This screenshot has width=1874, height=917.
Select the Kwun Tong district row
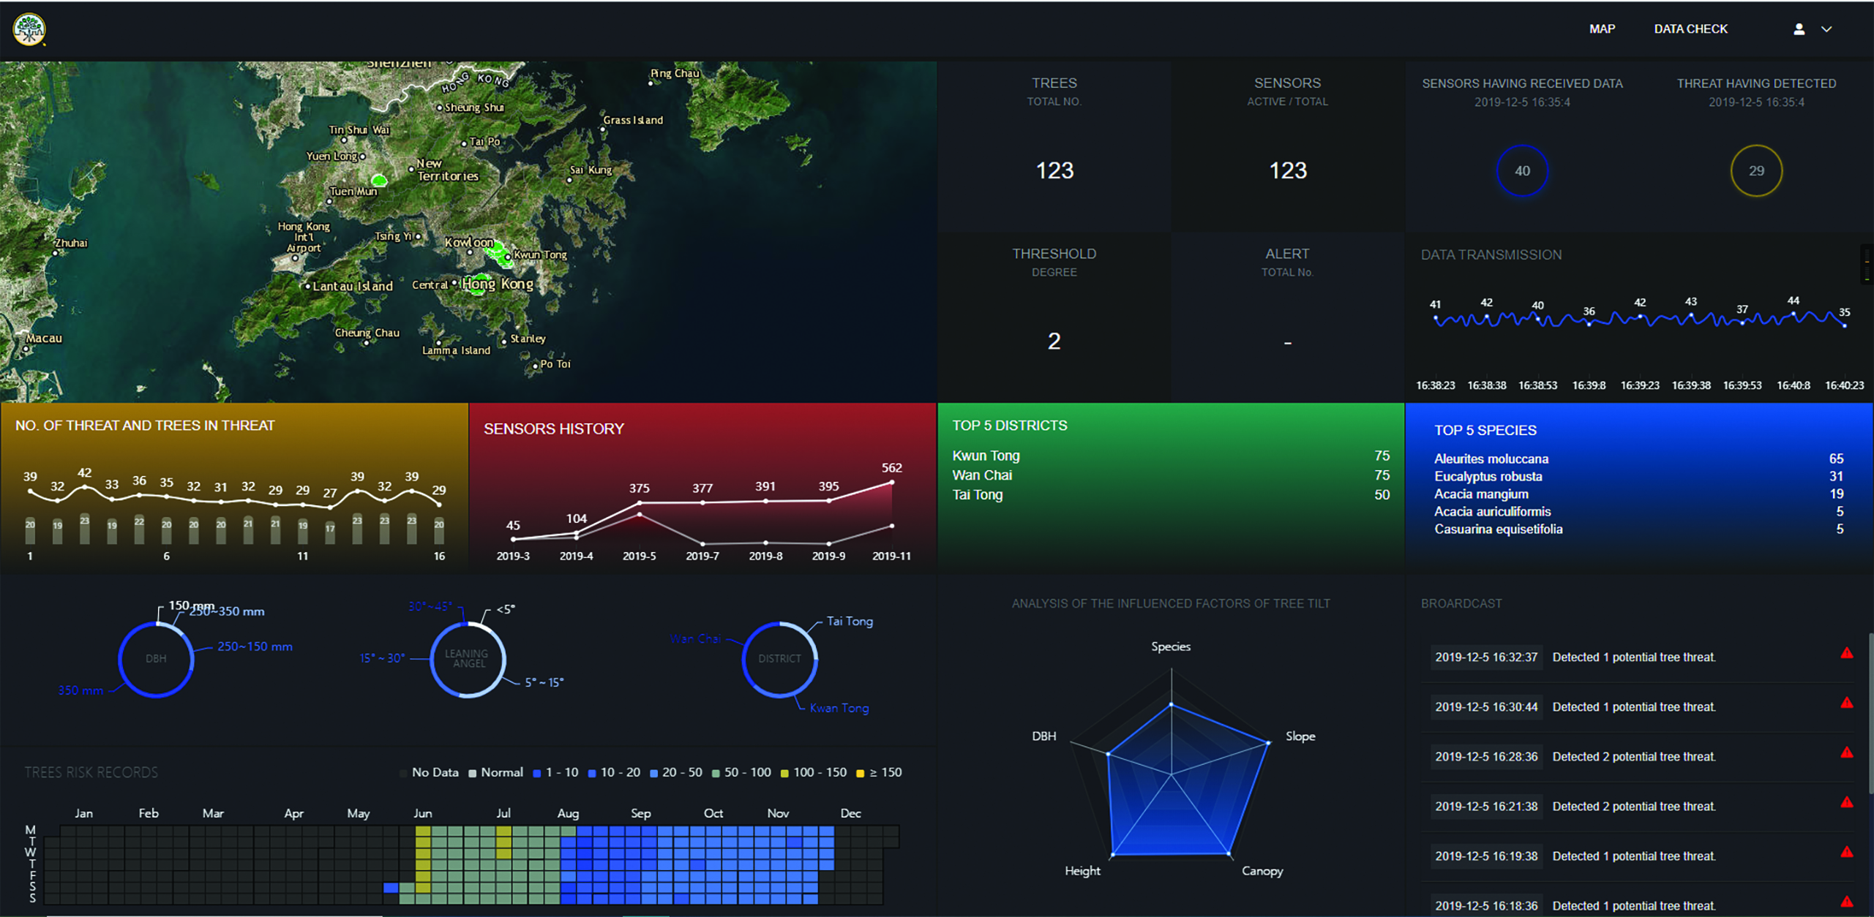[1171, 456]
